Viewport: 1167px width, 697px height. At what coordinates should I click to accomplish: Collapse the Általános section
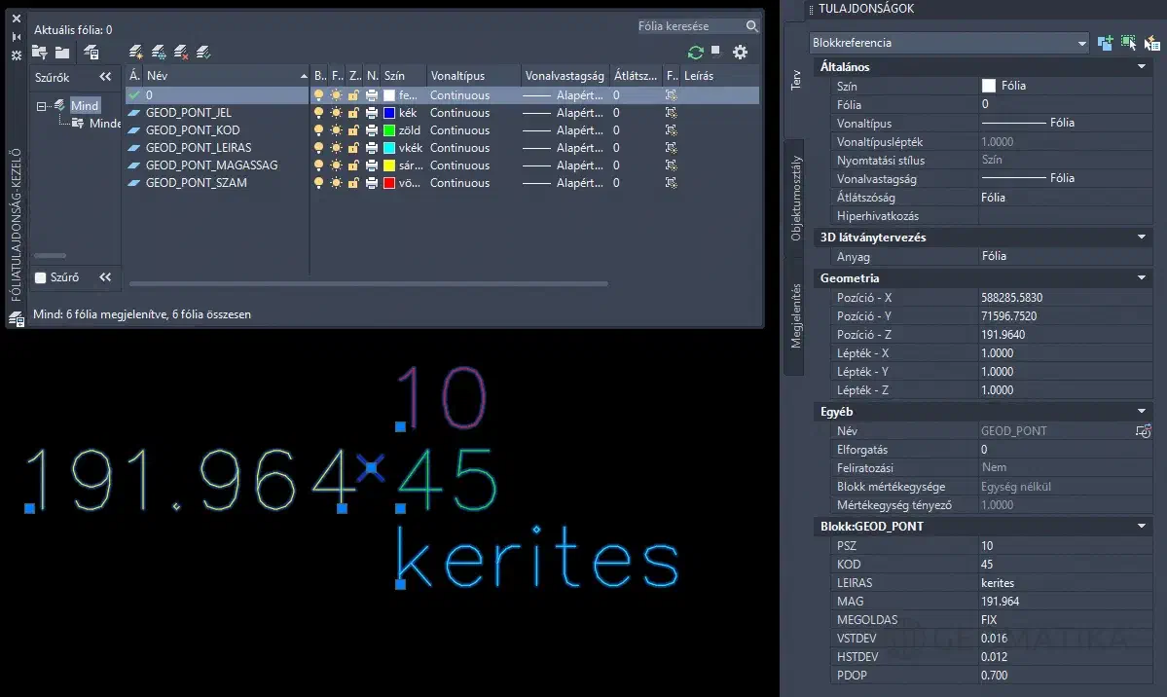[1141, 67]
